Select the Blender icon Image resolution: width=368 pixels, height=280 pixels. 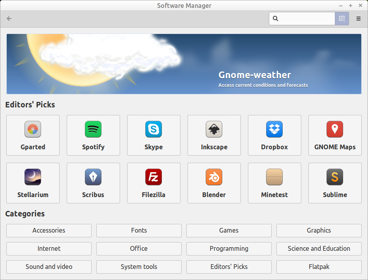click(x=214, y=183)
